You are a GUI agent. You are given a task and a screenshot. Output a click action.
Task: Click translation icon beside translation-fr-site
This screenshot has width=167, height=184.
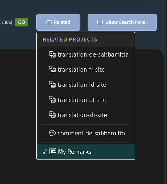point(52,70)
